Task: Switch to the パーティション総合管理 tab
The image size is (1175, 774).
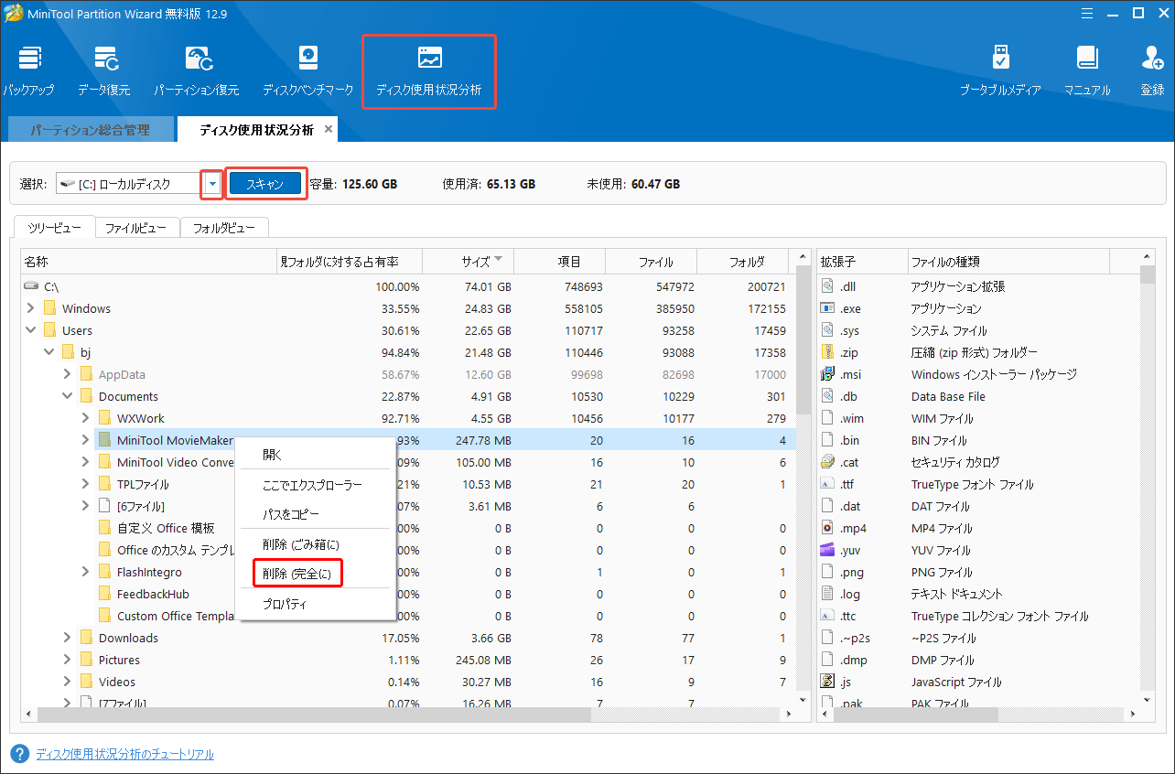Action: (x=90, y=130)
